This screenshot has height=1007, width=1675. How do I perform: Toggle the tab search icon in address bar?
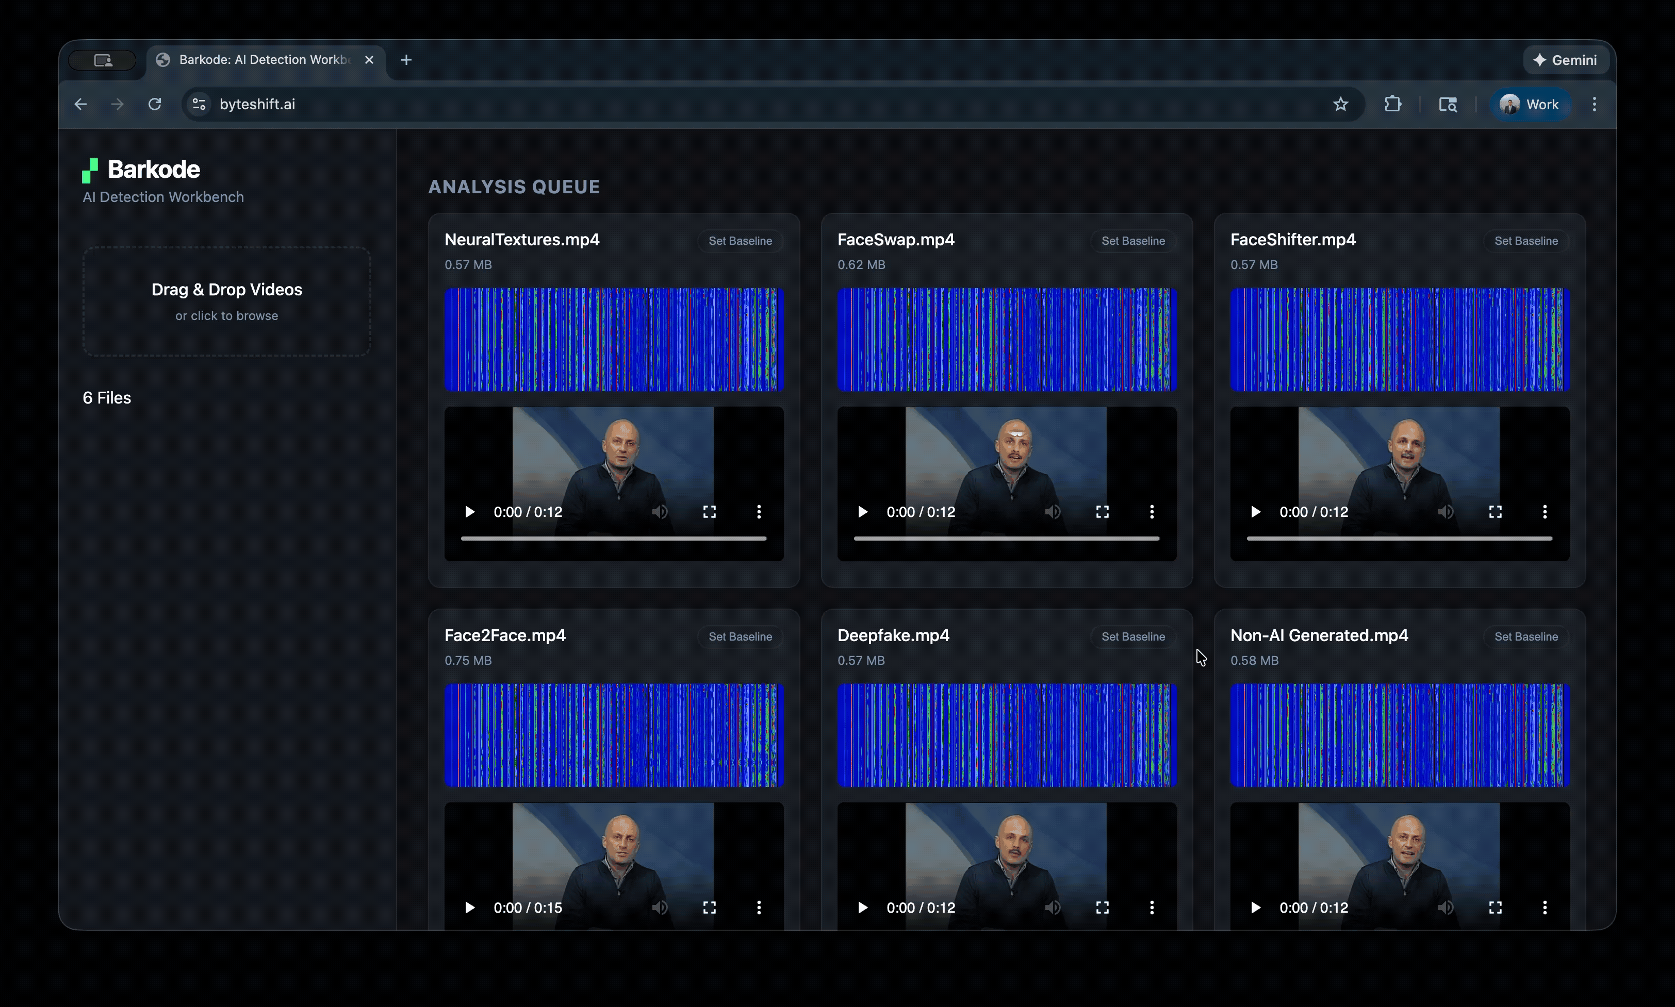click(x=1448, y=104)
